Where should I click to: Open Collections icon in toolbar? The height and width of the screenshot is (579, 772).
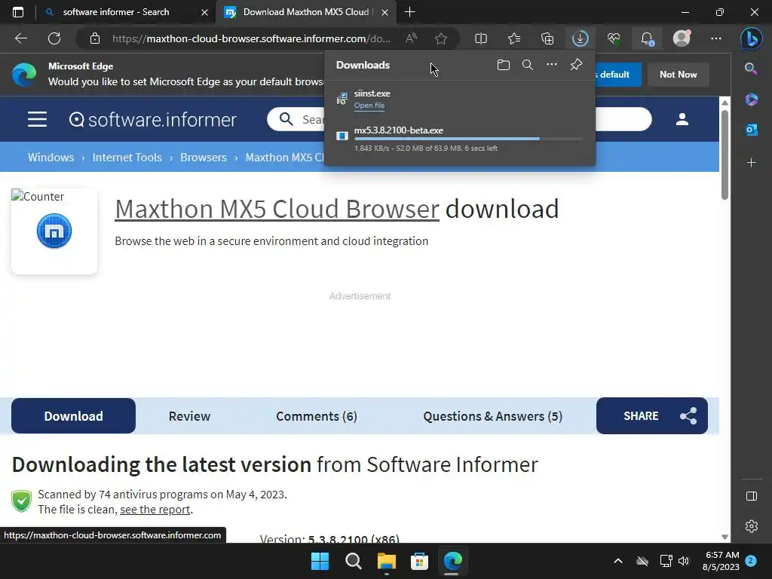[x=547, y=38]
